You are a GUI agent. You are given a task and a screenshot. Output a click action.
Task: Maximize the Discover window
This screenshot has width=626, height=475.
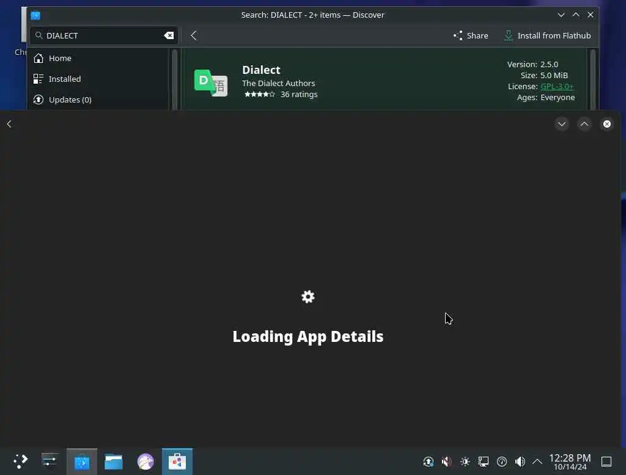point(576,15)
